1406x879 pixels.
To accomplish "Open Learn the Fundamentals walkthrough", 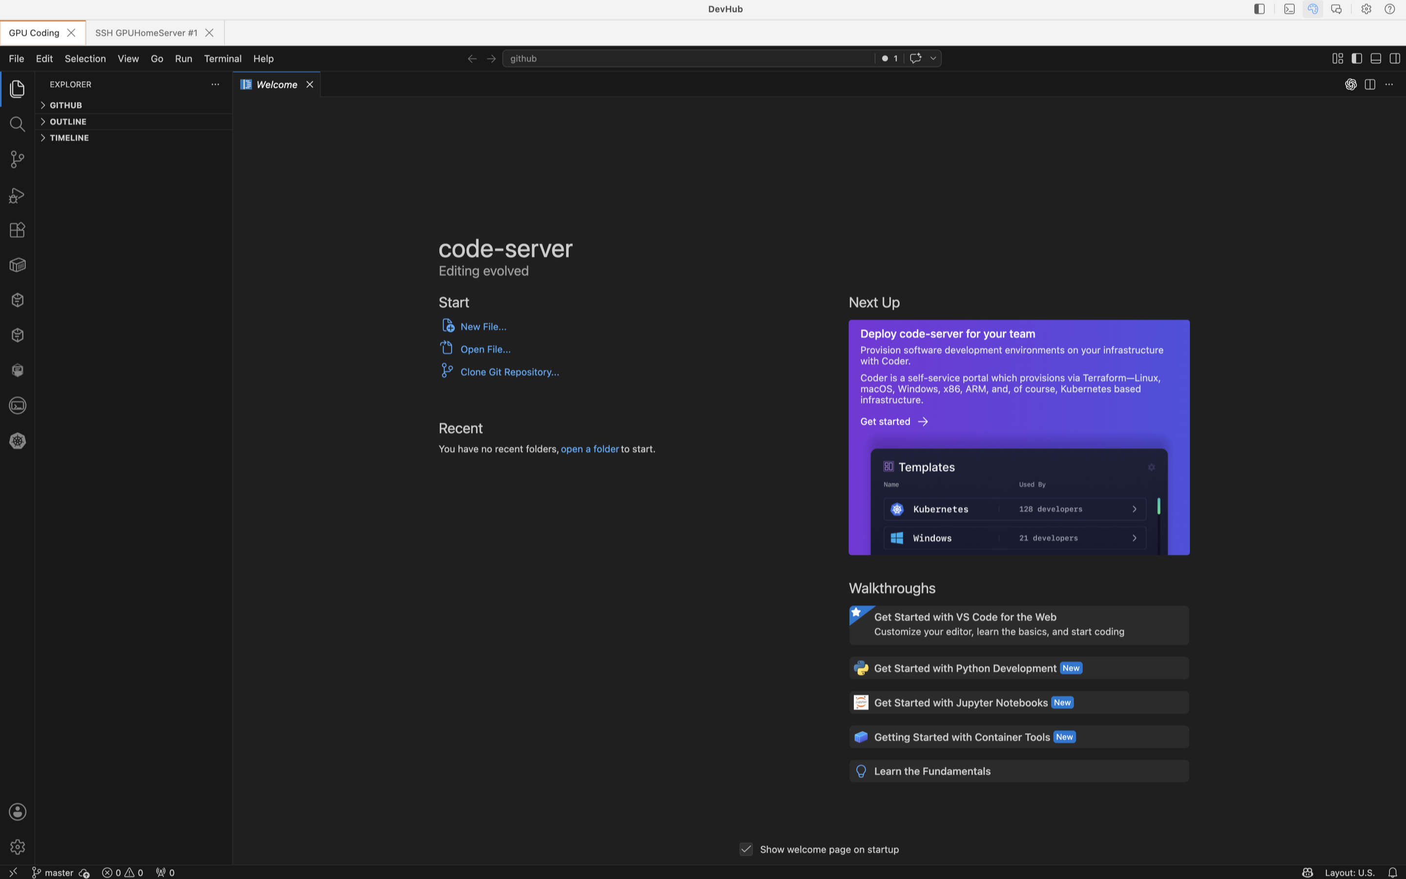I will click(1018, 771).
